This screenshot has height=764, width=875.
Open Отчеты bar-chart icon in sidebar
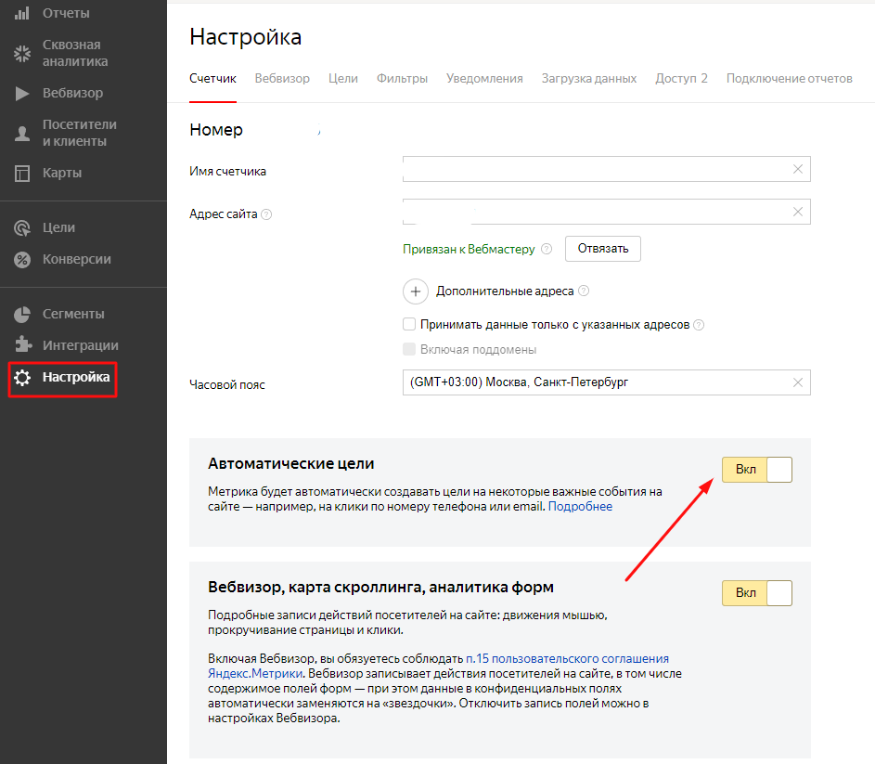click(21, 13)
